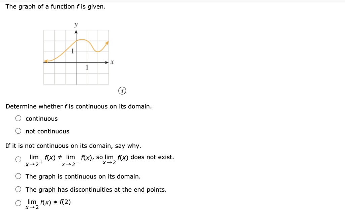Click the graph of function f

click(x=76, y=57)
